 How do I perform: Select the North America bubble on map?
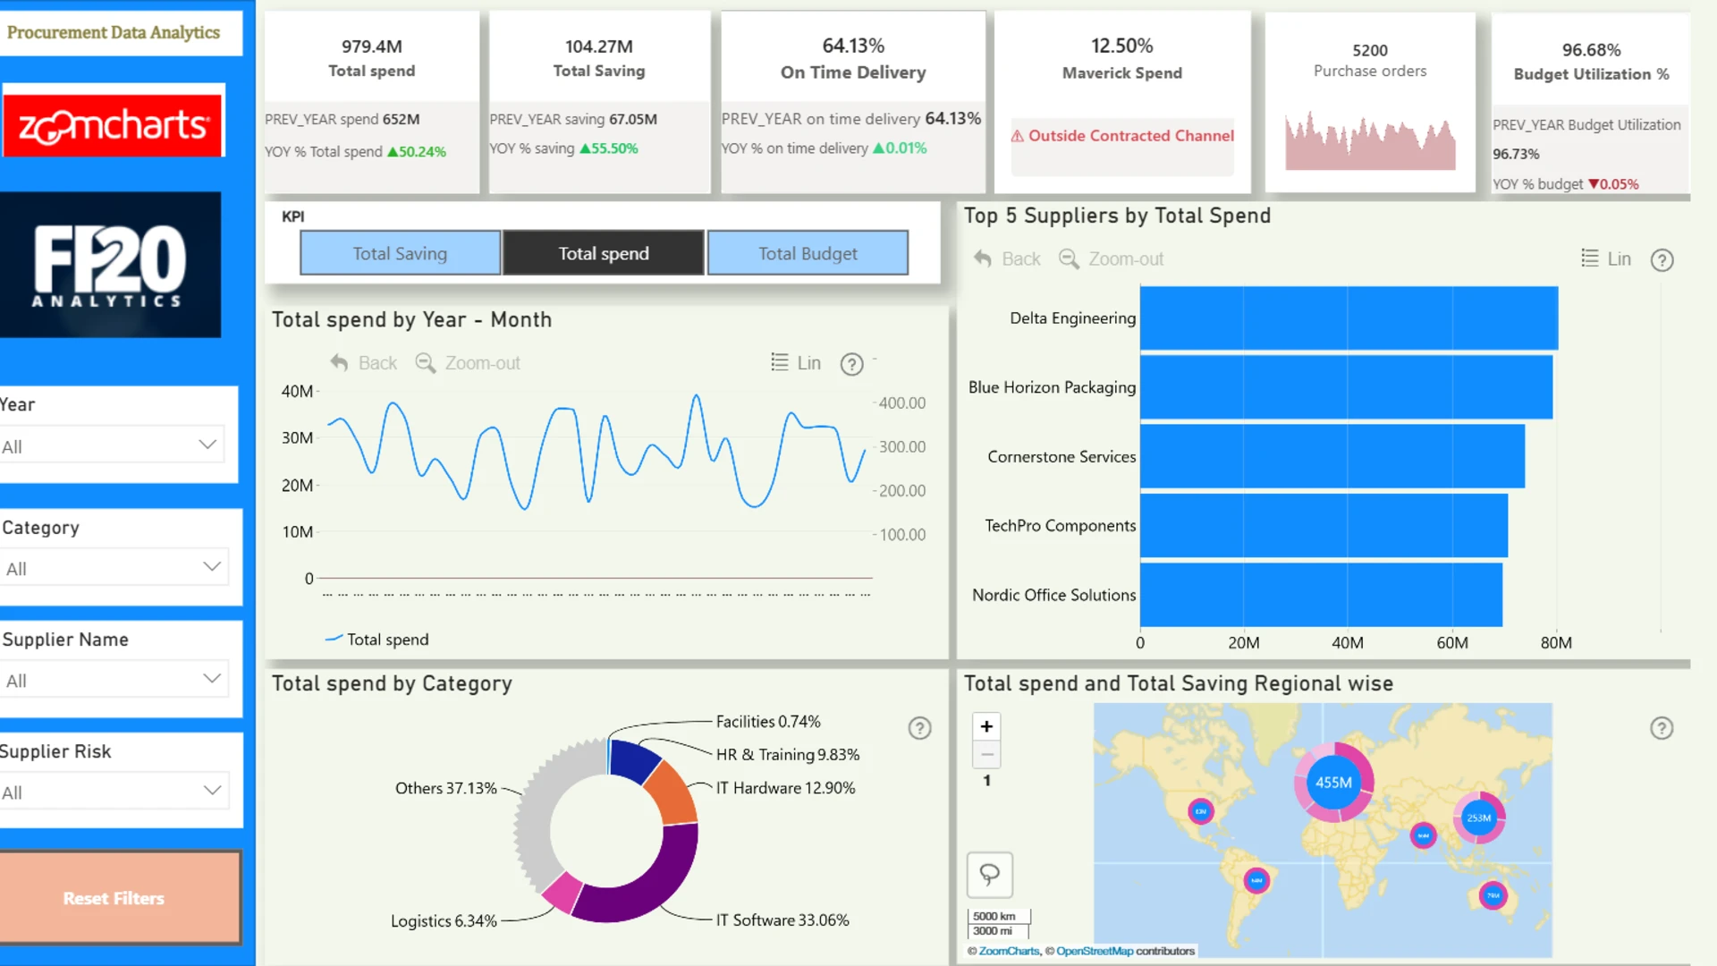coord(1201,811)
